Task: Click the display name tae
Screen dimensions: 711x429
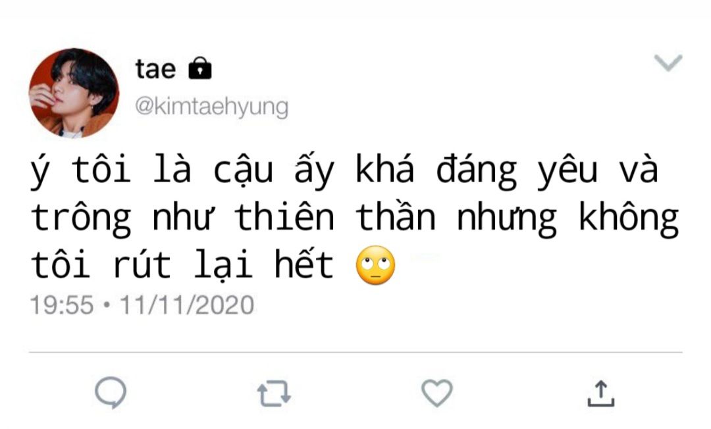Action: click(x=155, y=69)
